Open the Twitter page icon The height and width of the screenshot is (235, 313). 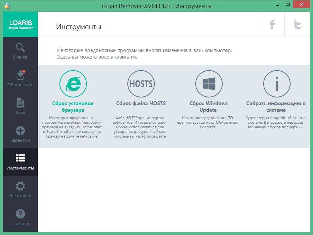pyautogui.click(x=298, y=25)
